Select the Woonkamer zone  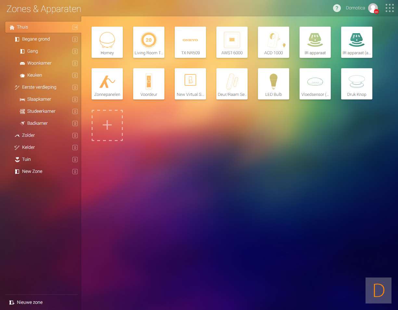pos(39,63)
